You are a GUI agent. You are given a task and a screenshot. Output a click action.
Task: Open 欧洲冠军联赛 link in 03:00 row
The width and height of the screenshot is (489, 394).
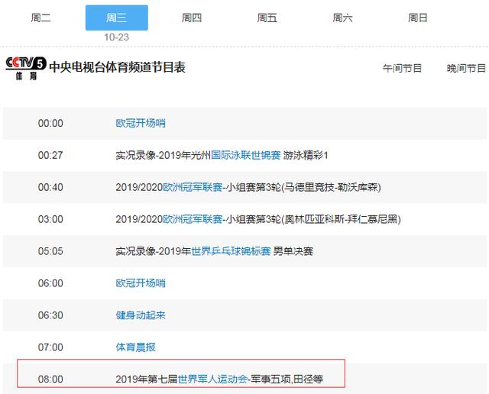coord(193,219)
